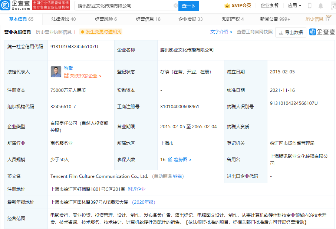This screenshot has height=229, width=336.
Task: Click the 企查查 watermark logo beside export
Action: click(322, 32)
